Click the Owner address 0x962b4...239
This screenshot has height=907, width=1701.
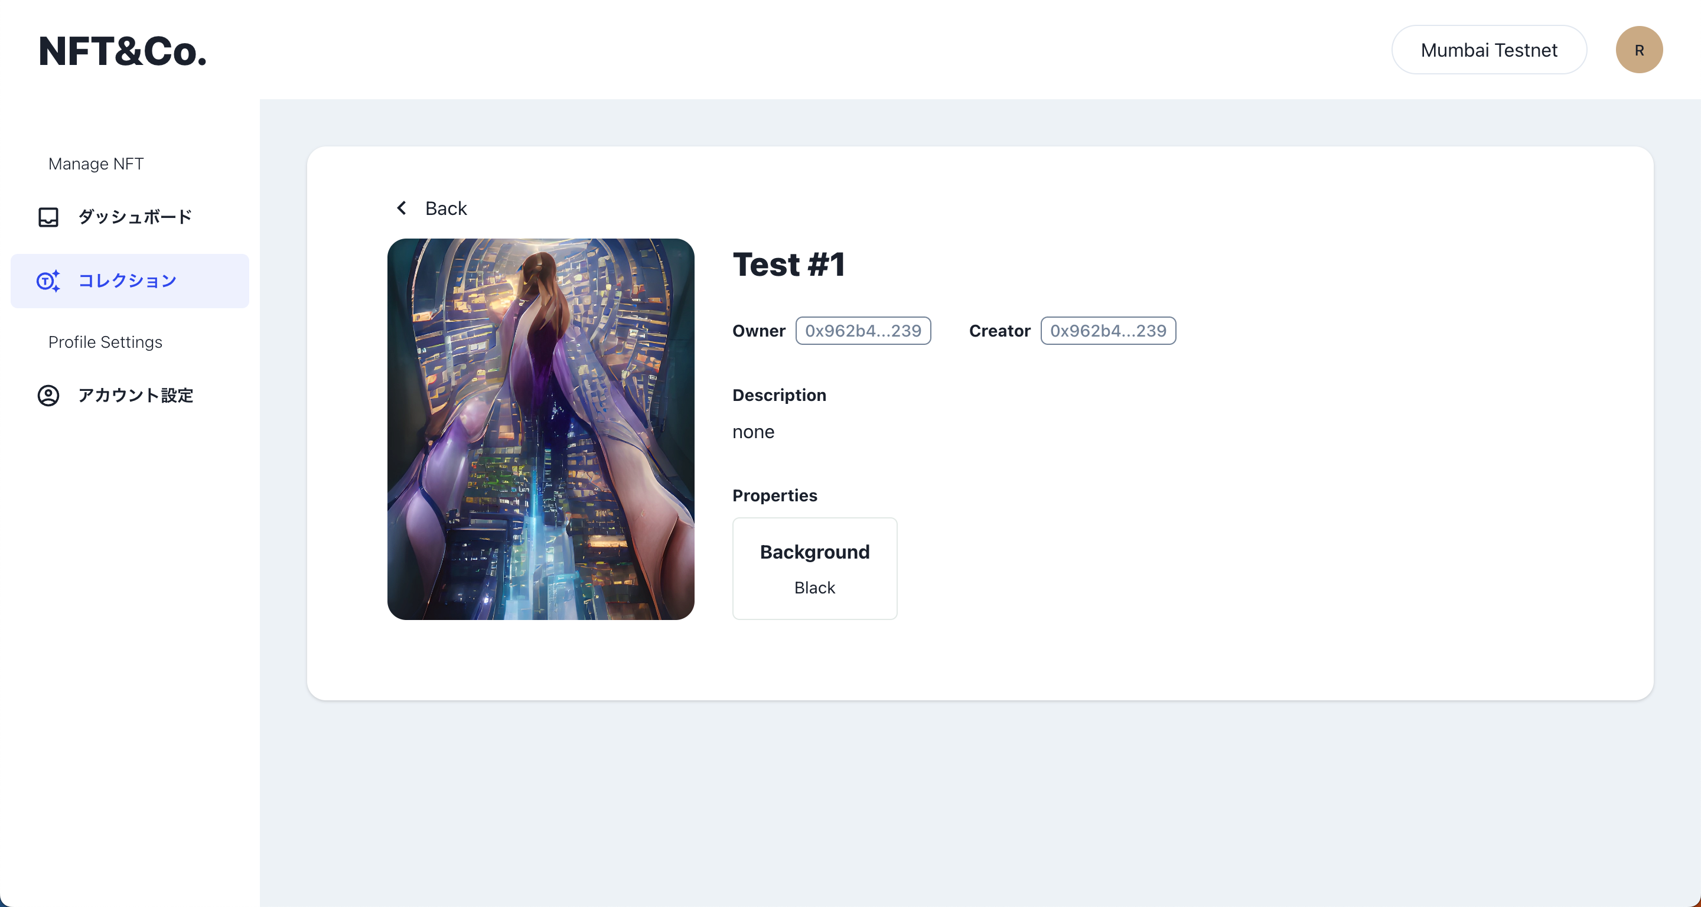862,331
